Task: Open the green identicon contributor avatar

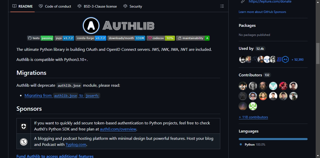Action: [x=253, y=106]
